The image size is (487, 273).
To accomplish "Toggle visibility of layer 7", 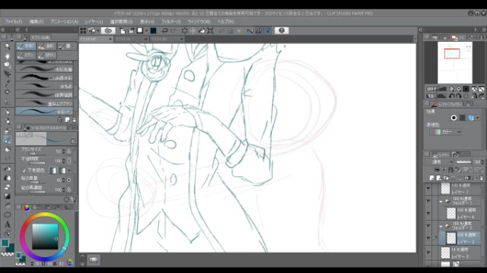I will tap(428, 188).
